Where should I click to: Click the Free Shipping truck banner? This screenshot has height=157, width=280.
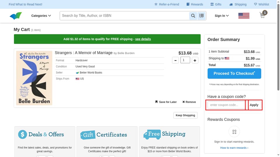pyautogui.click(x=164, y=134)
